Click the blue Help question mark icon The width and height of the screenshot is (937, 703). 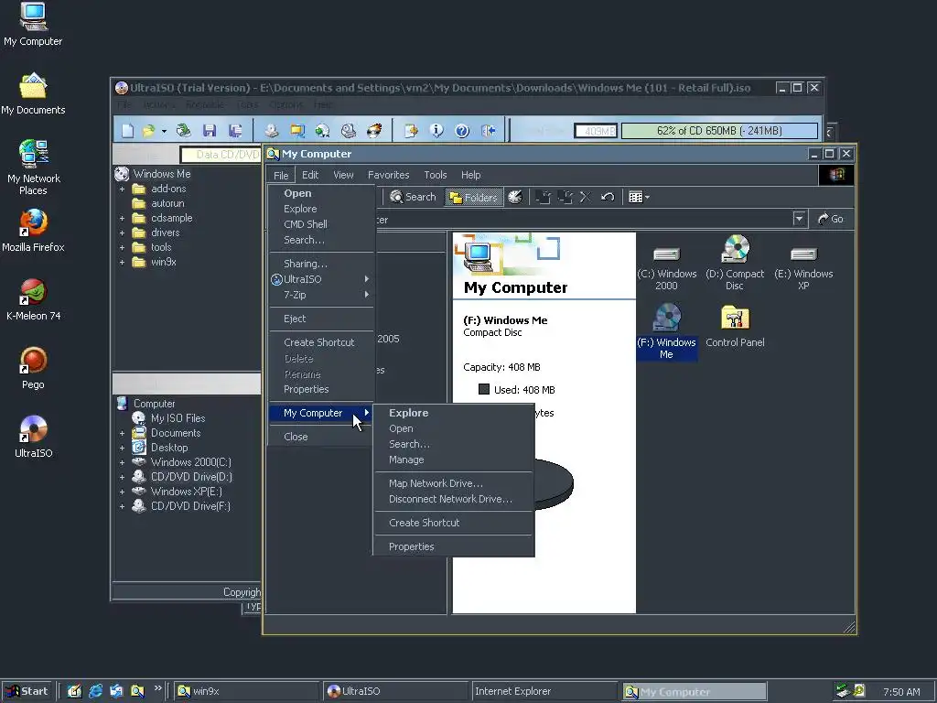(462, 130)
